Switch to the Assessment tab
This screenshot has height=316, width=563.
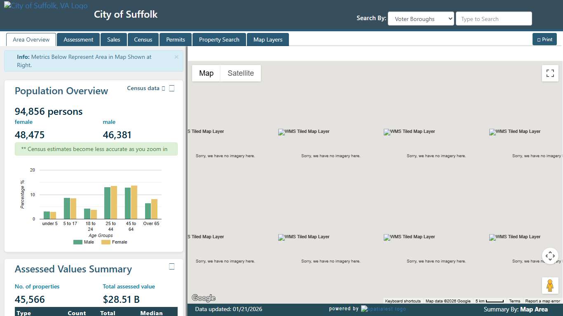(78, 39)
